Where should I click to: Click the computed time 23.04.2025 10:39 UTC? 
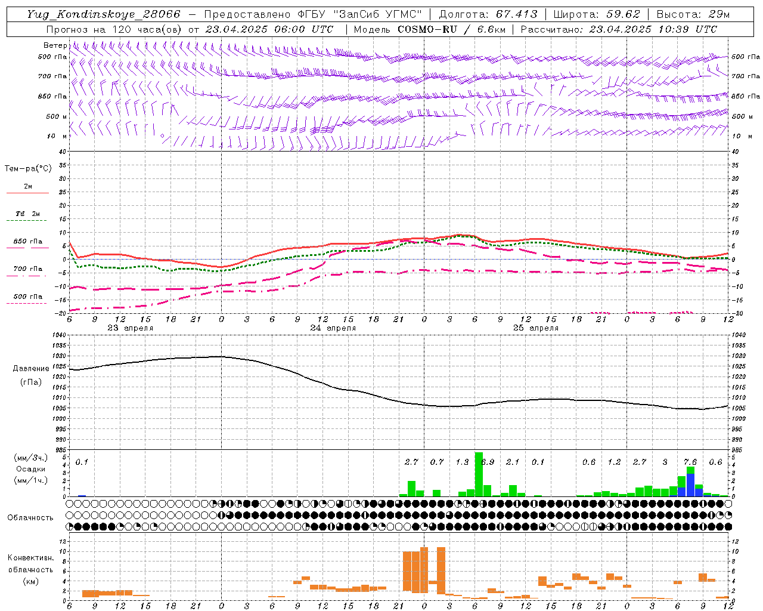(653, 29)
